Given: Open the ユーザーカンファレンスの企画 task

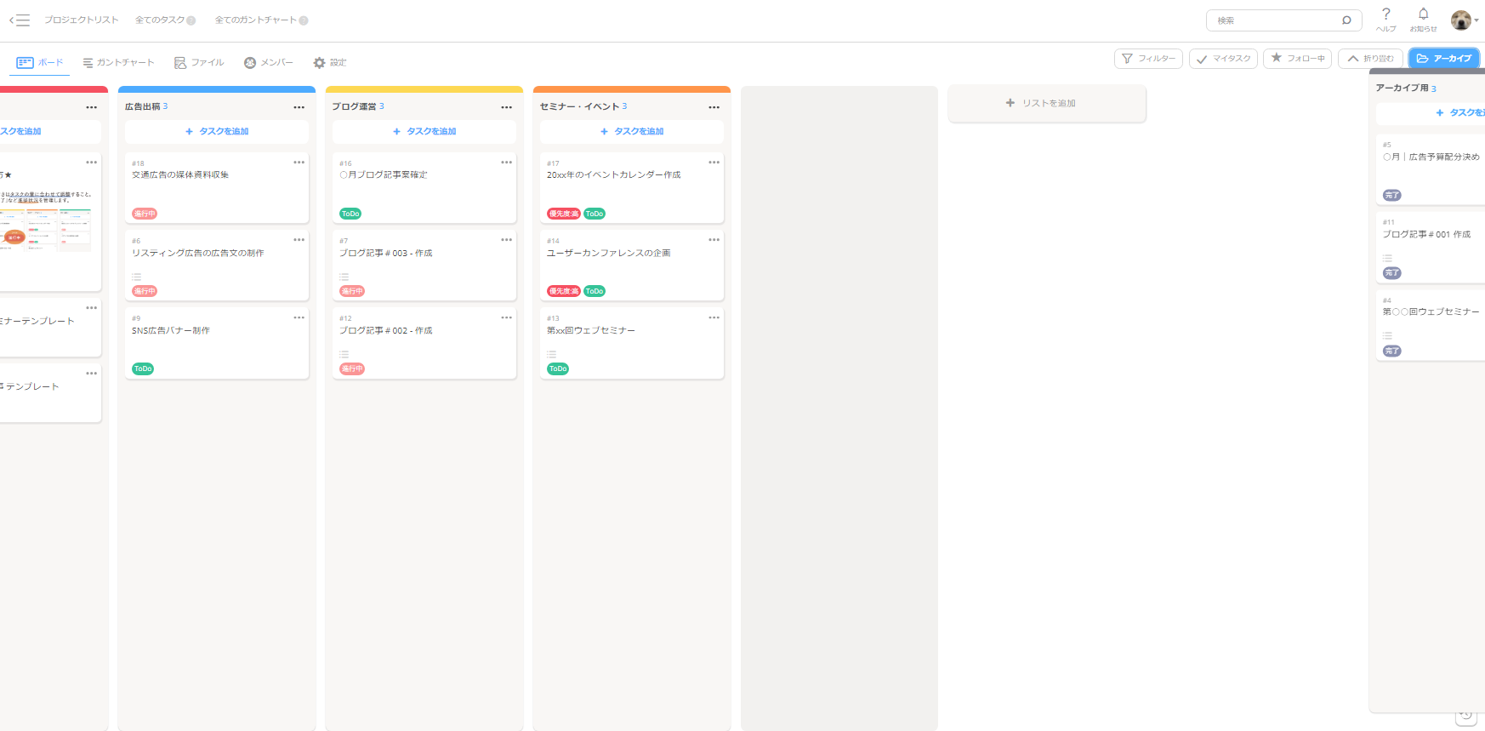Looking at the screenshot, I should click(632, 265).
